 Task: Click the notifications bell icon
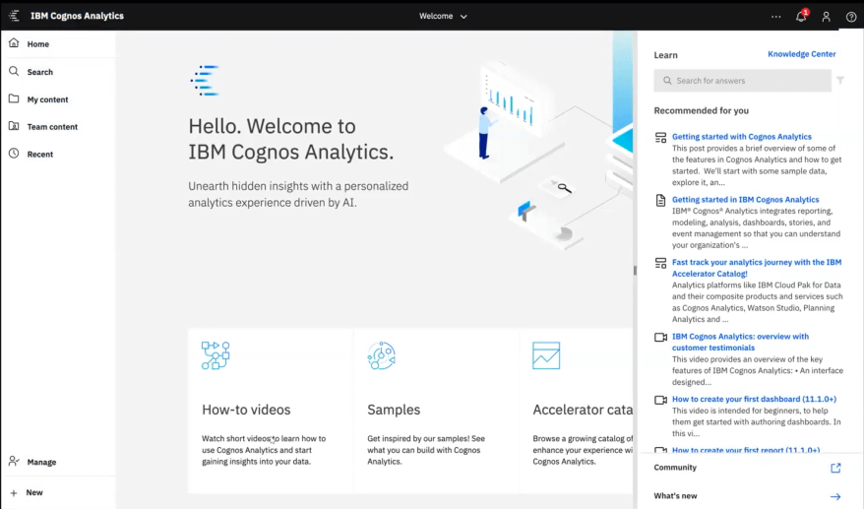tap(801, 17)
